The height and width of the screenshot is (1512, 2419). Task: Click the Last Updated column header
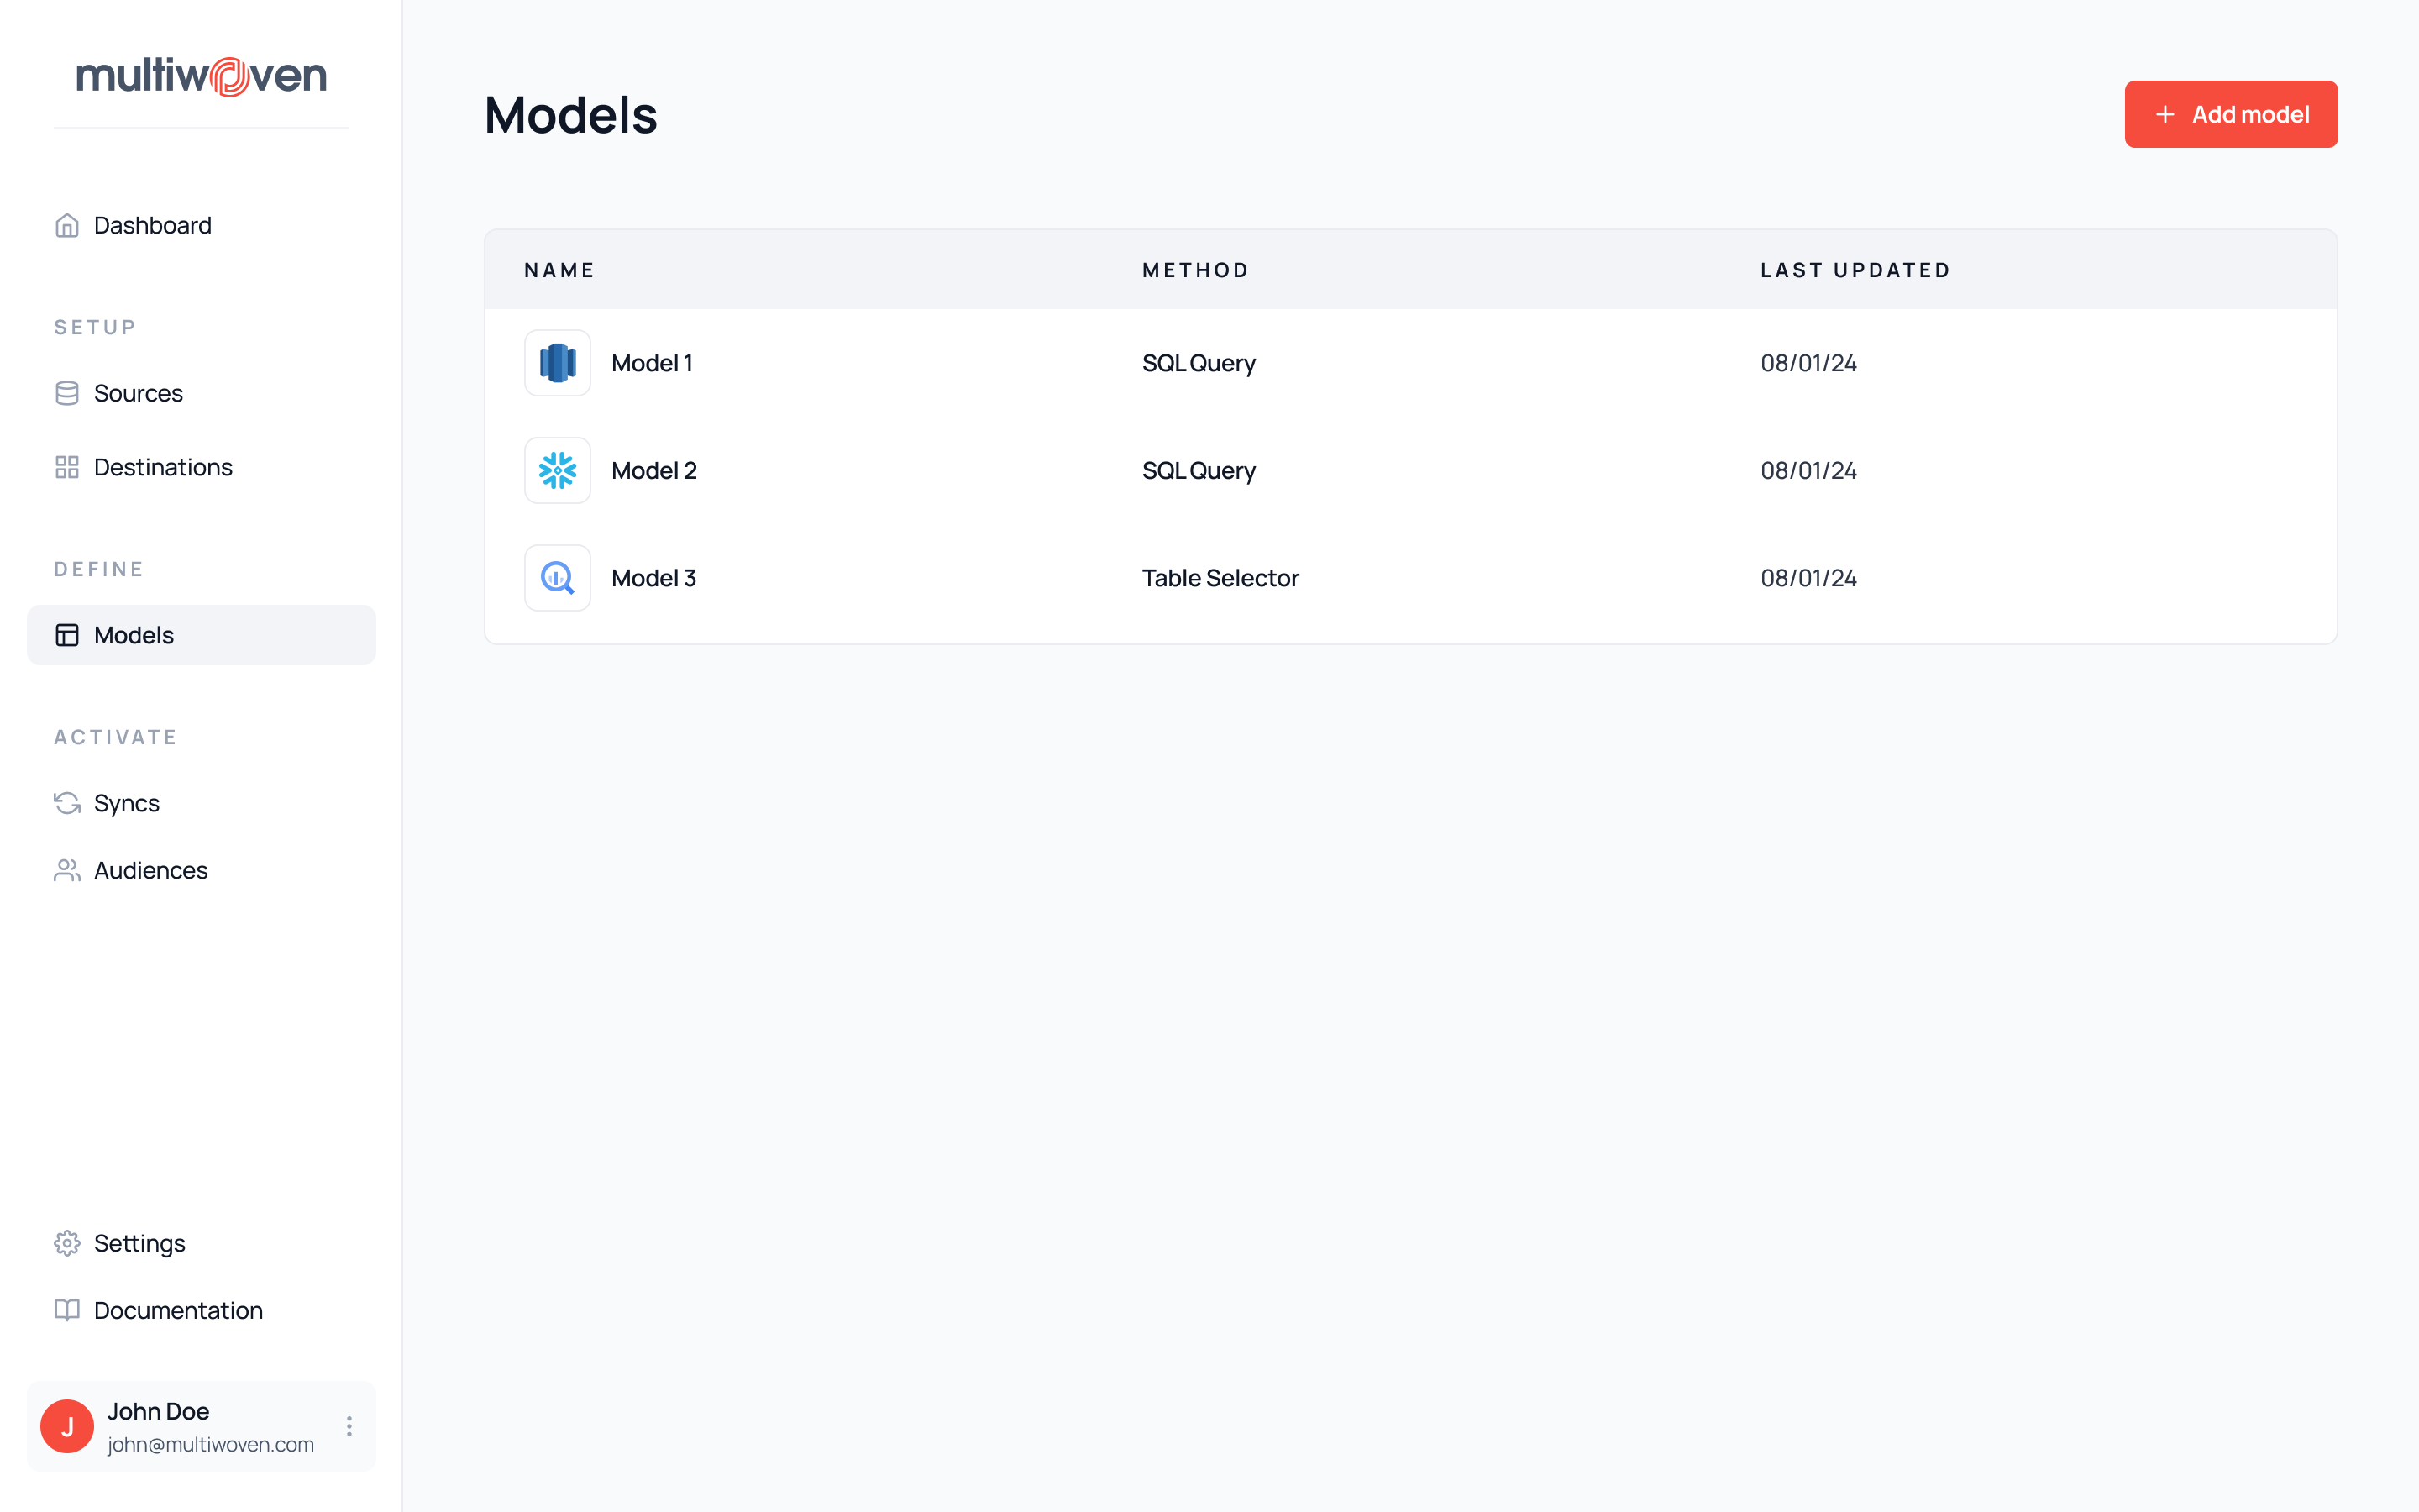[1855, 270]
